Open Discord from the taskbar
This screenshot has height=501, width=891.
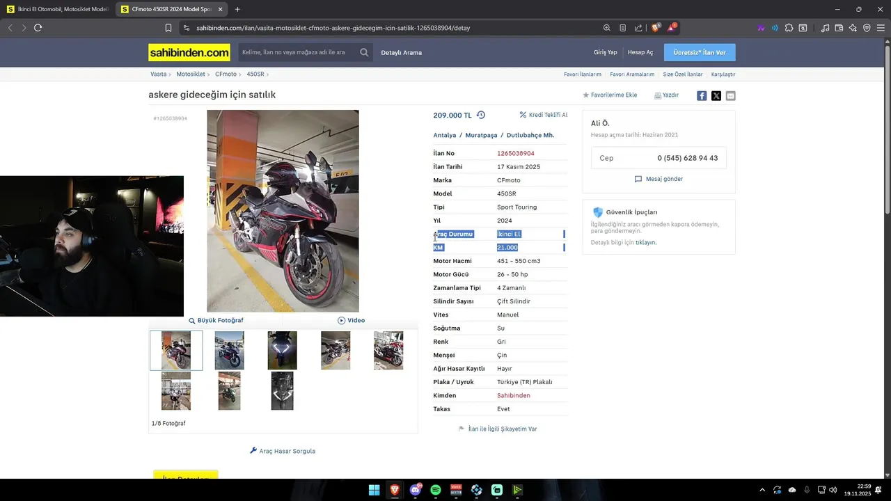[x=416, y=490]
